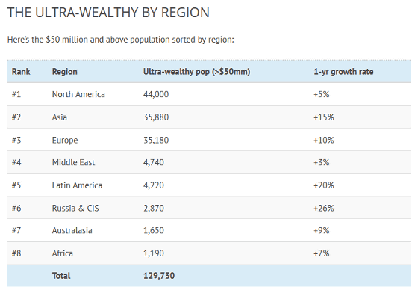Select the Latin America row label
Image resolution: width=418 pixels, height=293 pixels.
coord(77,185)
